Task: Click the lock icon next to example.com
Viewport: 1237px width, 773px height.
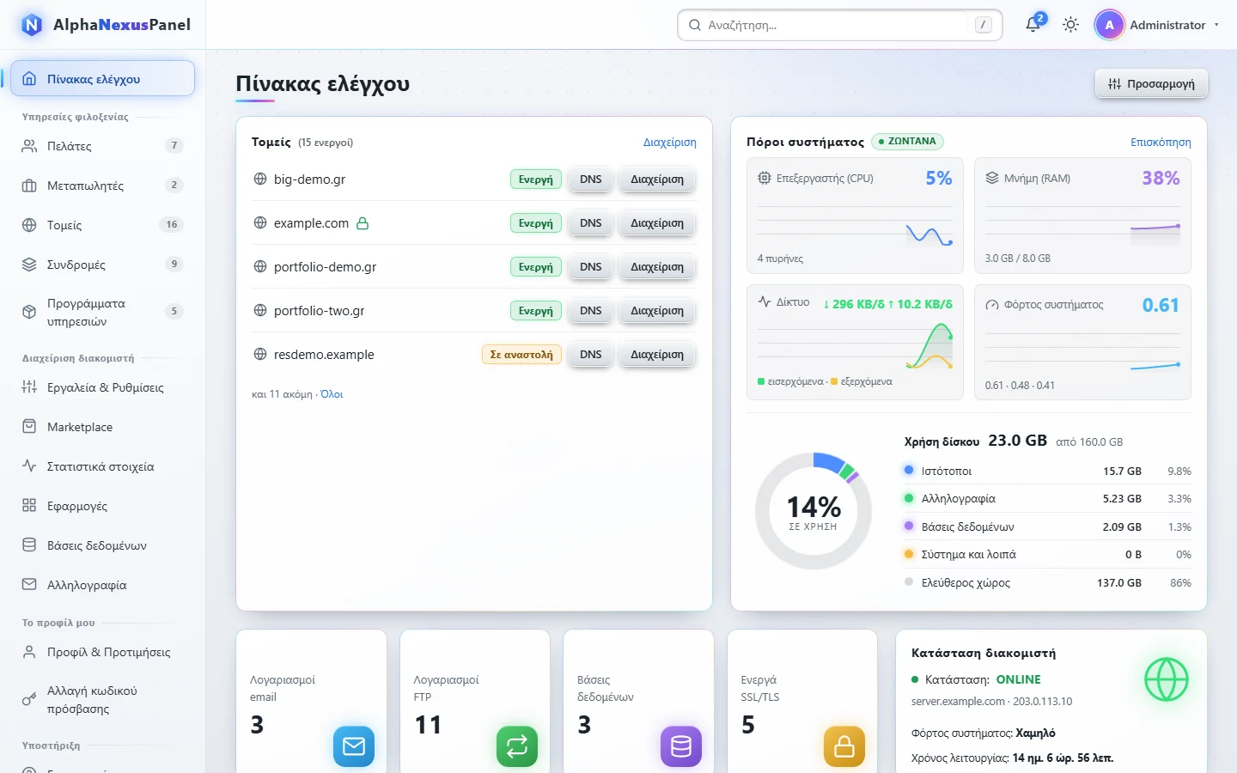Action: [363, 223]
